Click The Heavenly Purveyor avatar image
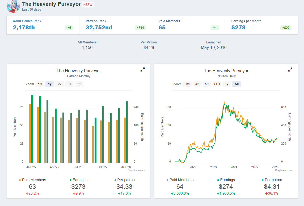 [x=13, y=6]
